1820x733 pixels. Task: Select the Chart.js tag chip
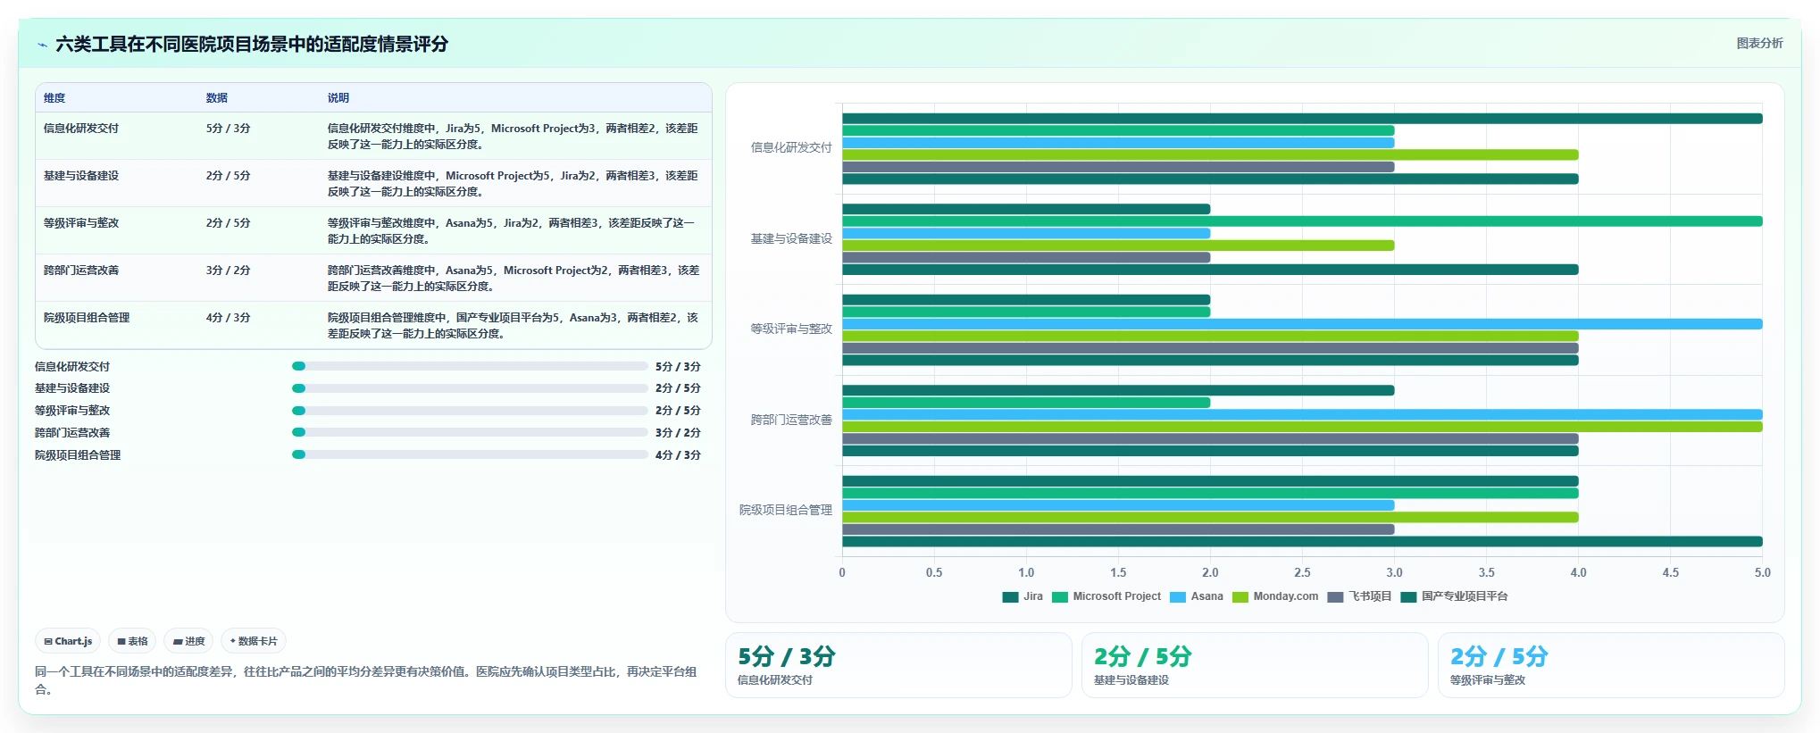pyautogui.click(x=68, y=641)
